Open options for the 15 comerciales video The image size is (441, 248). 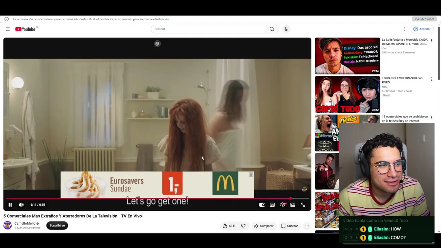click(432, 118)
